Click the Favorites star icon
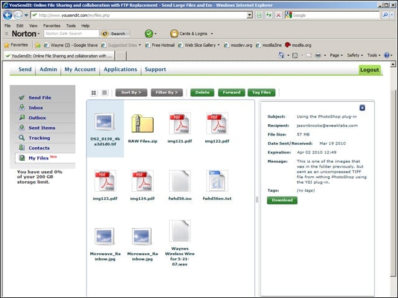The width and height of the screenshot is (398, 298). click(7, 45)
